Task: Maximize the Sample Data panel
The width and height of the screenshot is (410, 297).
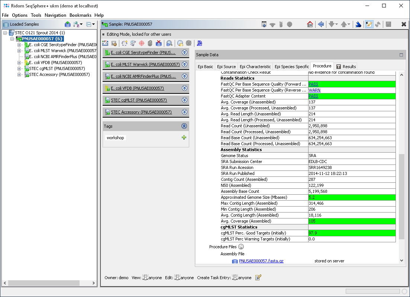Action: (x=401, y=55)
